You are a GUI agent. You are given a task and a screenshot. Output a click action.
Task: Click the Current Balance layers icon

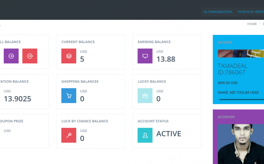[69, 56]
